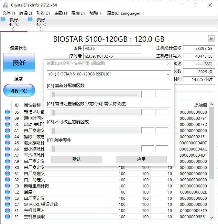Open the 帮助(H) menu
Viewport: 218px width, 224px height.
[96, 13]
